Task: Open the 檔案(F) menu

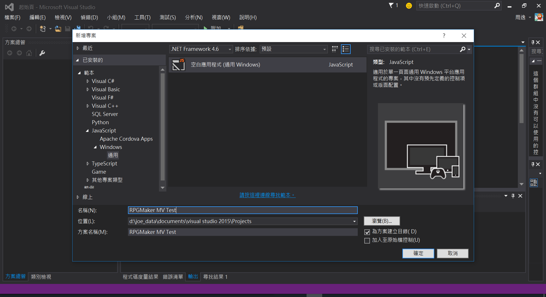Action: pos(13,17)
